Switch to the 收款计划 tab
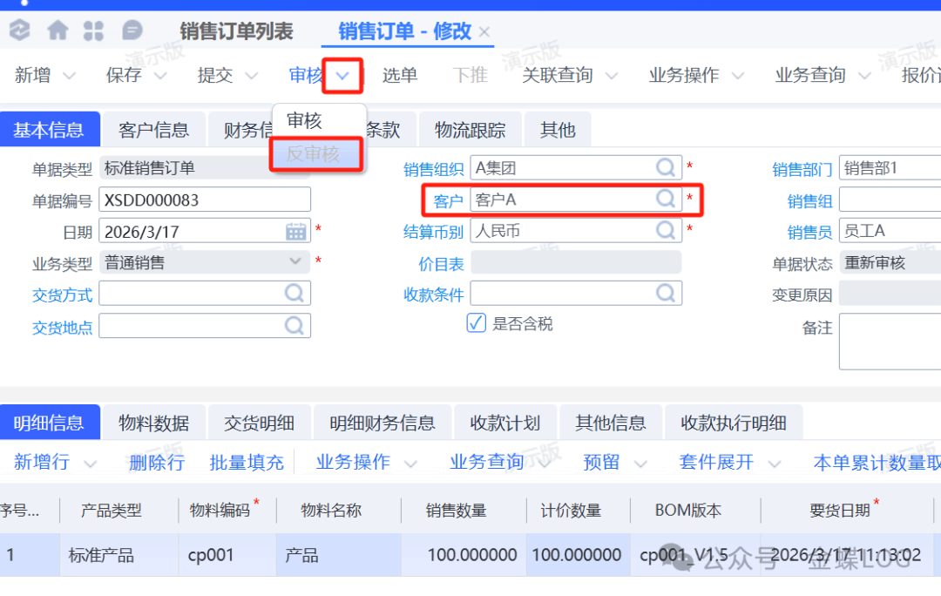 (505, 423)
